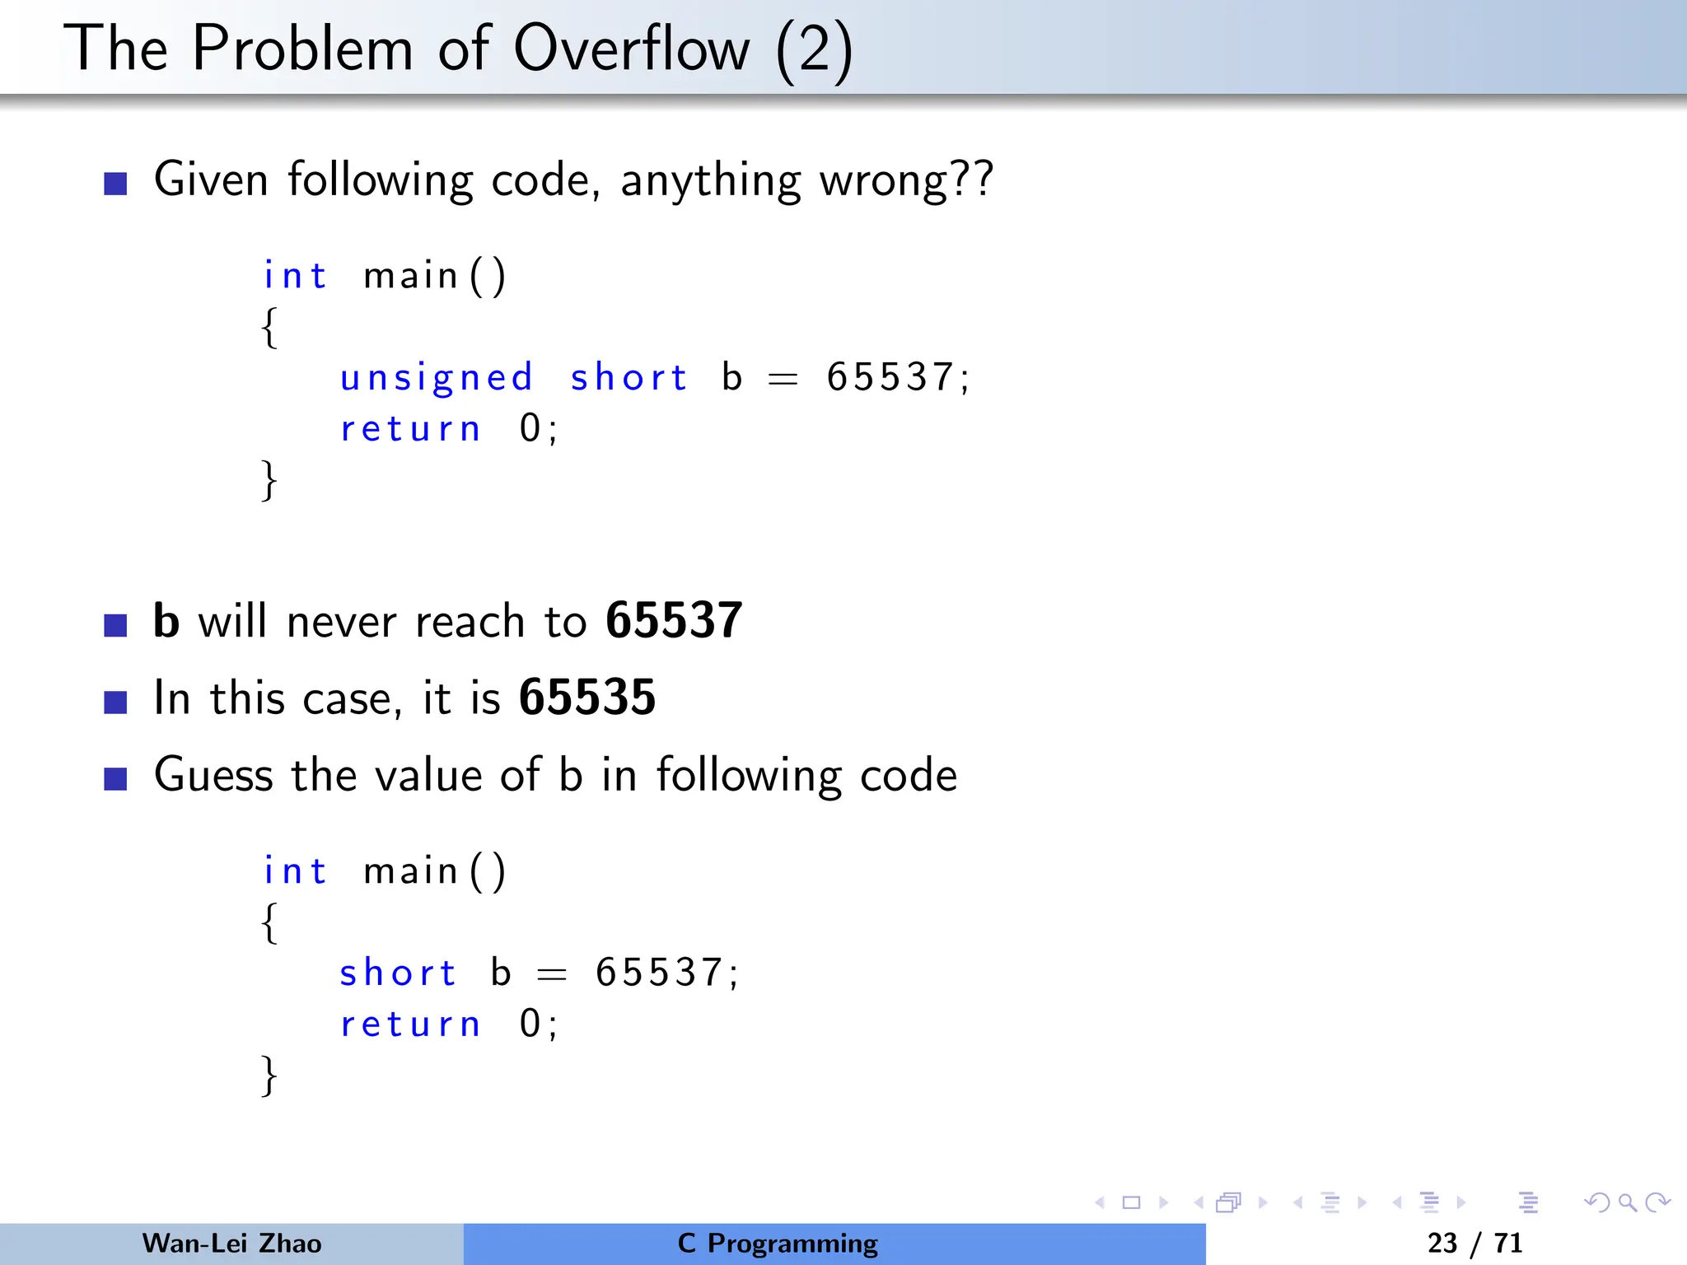The width and height of the screenshot is (1687, 1265).
Task: Click the line 'Given following code, anything wrong??'
Action: (573, 180)
